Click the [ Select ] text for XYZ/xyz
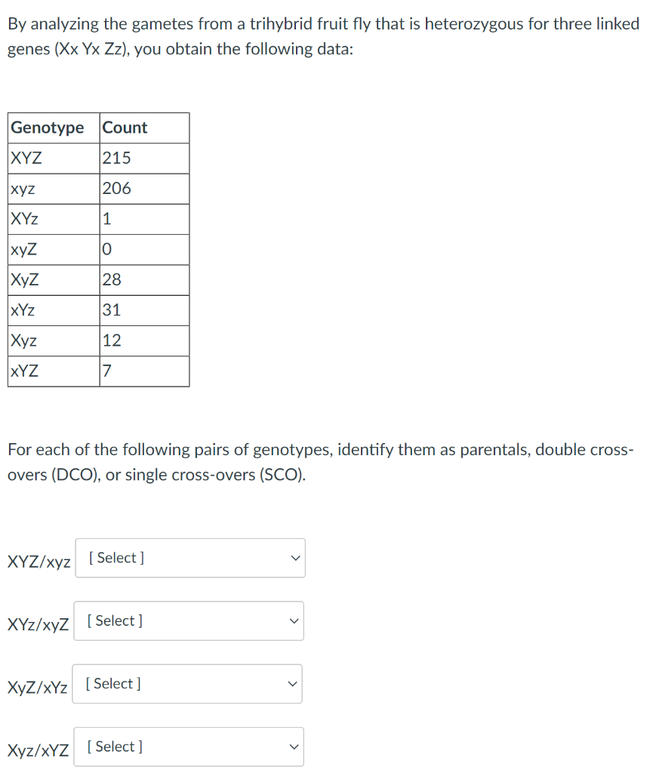Screen dimensions: 653x773 (113, 558)
